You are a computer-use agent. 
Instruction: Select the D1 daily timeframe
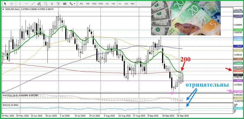coord(120,4)
